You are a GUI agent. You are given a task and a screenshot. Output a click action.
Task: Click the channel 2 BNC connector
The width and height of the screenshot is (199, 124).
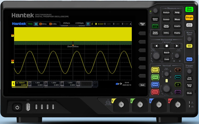pos(140,105)
